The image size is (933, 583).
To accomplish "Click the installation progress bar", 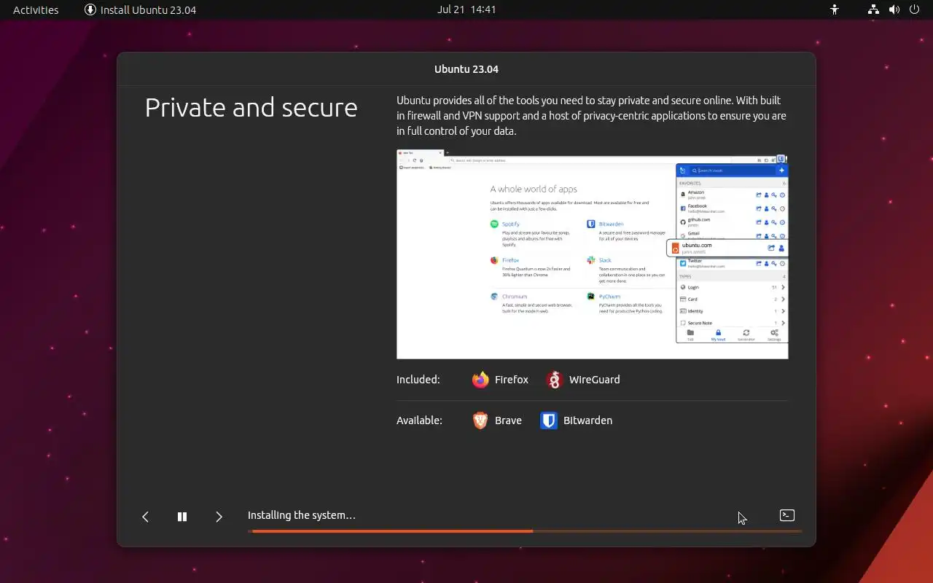I will pyautogui.click(x=525, y=531).
